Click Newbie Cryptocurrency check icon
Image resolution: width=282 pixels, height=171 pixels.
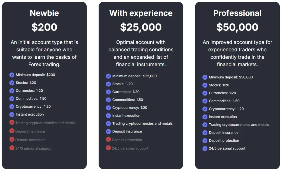coord(12,107)
